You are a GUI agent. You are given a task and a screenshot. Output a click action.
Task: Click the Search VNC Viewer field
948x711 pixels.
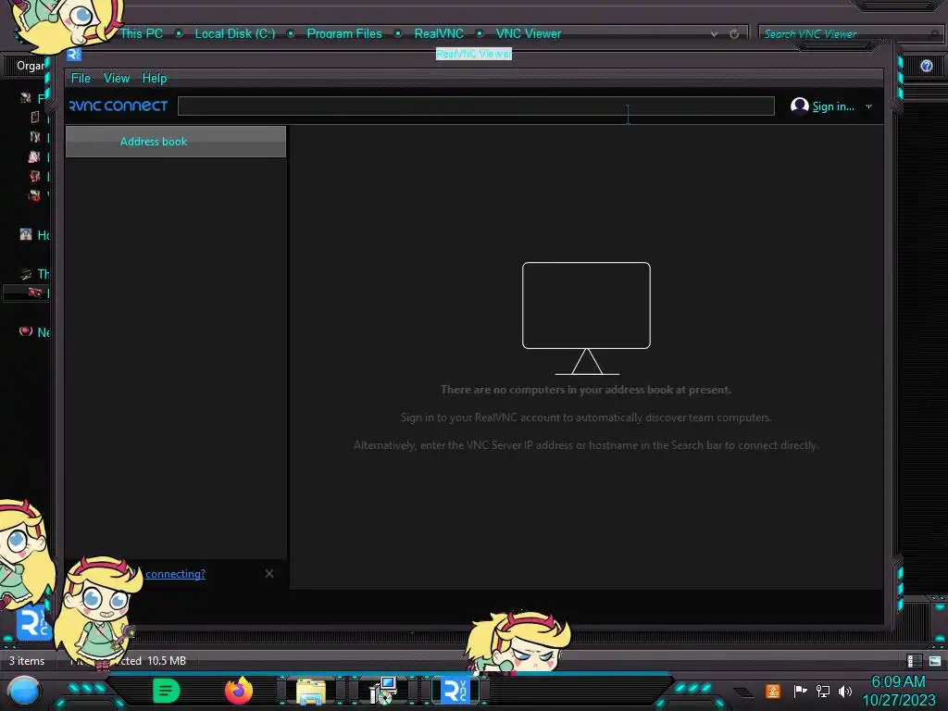point(846,34)
